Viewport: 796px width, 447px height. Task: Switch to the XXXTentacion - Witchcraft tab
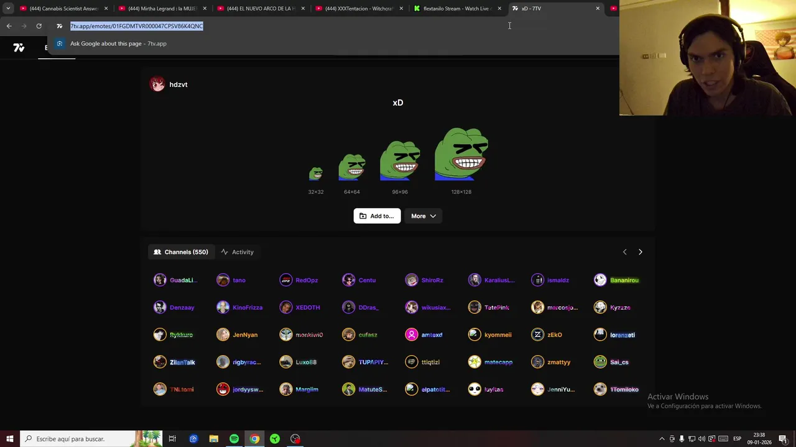click(x=359, y=9)
